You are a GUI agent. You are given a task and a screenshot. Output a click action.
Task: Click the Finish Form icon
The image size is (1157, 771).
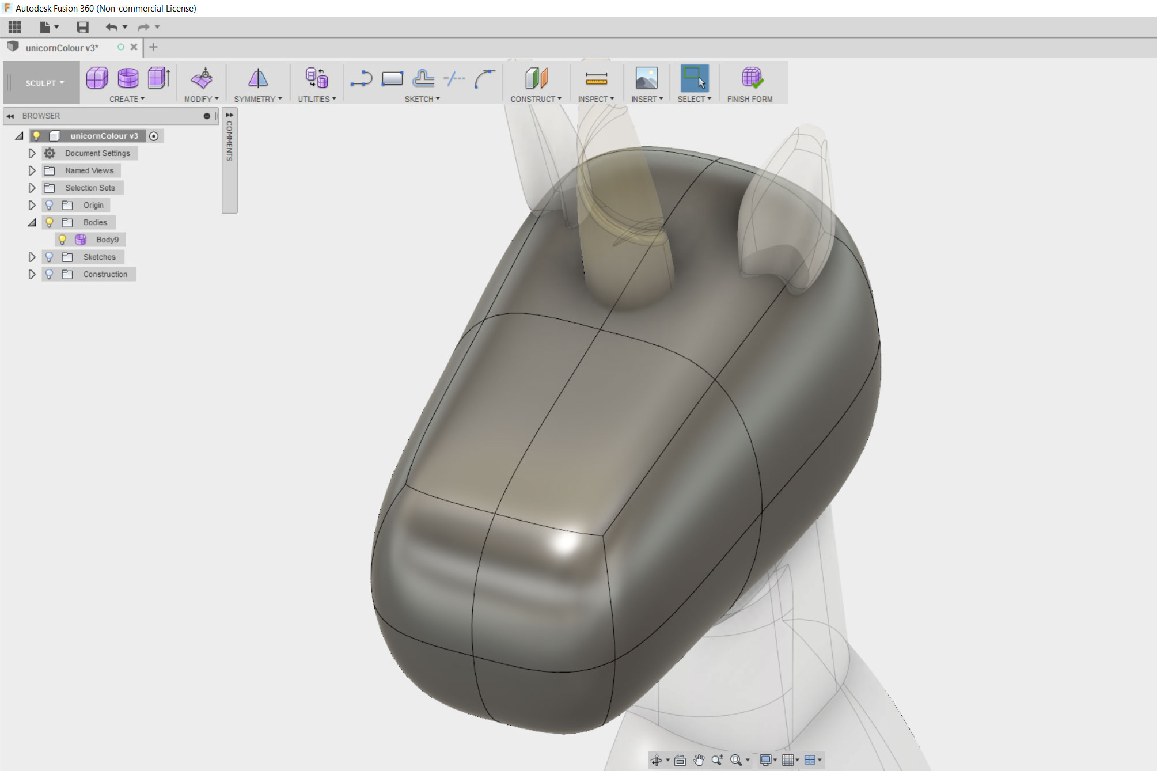(752, 78)
